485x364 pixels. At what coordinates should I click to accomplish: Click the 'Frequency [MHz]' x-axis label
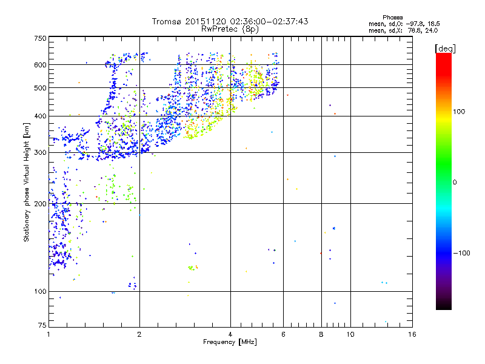tap(230, 342)
